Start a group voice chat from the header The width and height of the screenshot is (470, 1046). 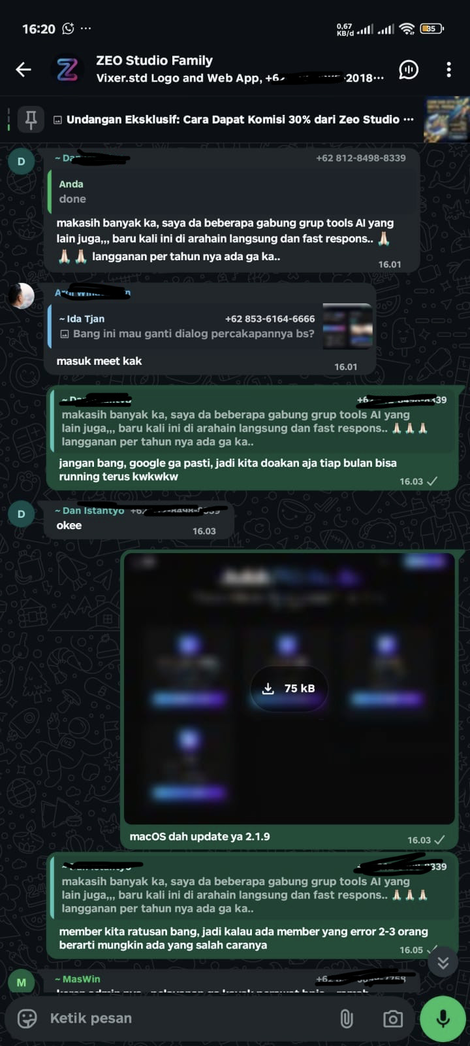pos(409,69)
